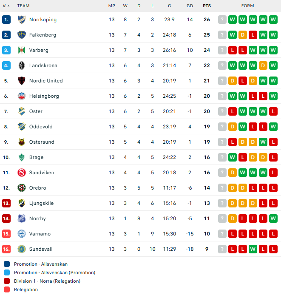This screenshot has height=295, width=281.
Task: Click the Ostersund team logo
Action: 21,142
